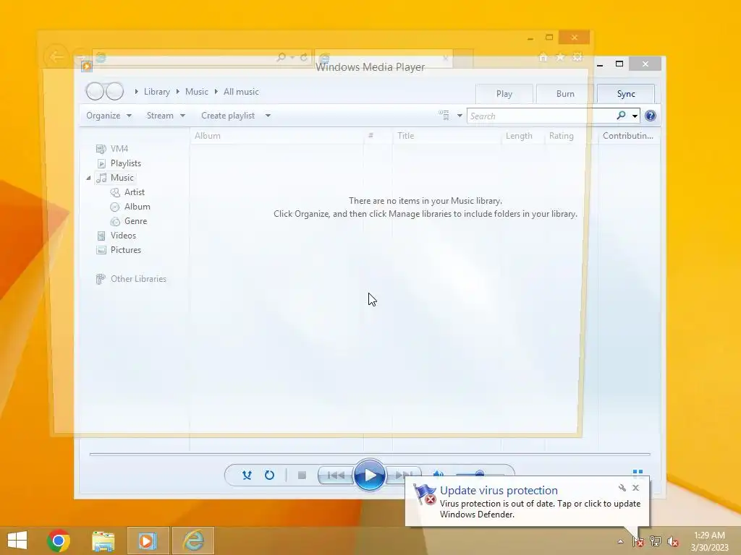
Task: Select Other Libraries in the navigation pane
Action: (131, 279)
